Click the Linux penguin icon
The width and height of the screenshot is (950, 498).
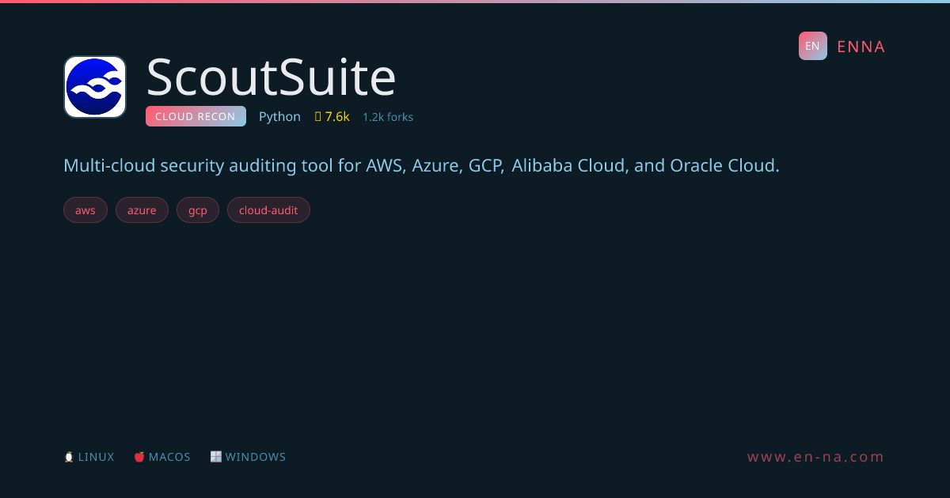(x=69, y=457)
